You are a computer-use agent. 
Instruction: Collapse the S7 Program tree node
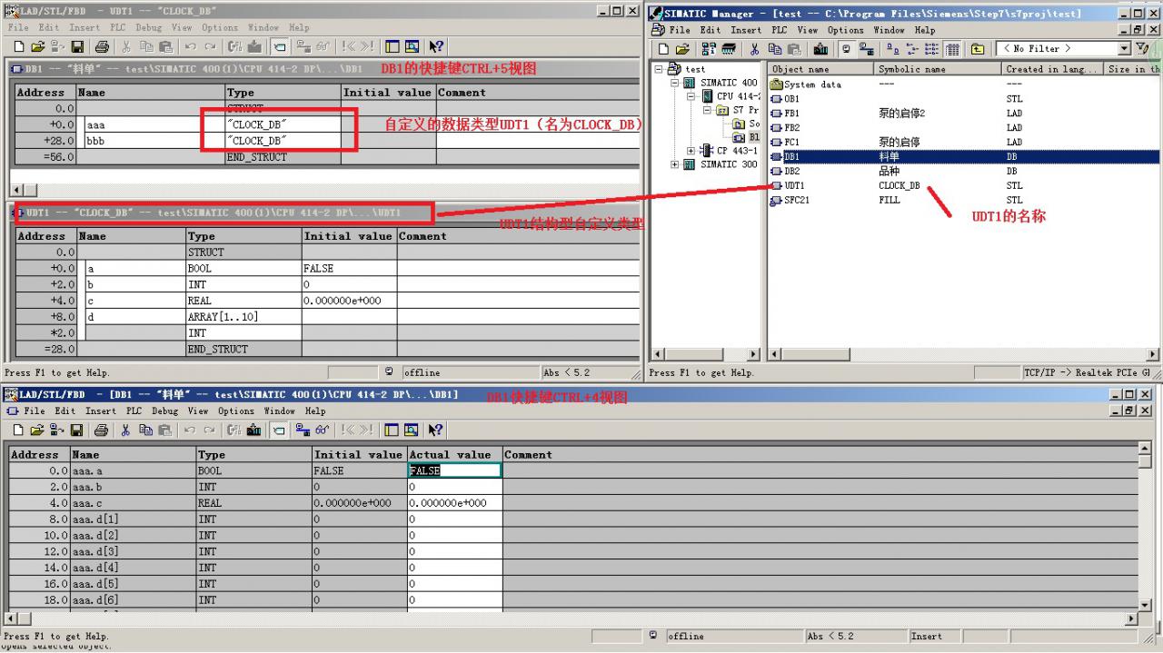708,110
